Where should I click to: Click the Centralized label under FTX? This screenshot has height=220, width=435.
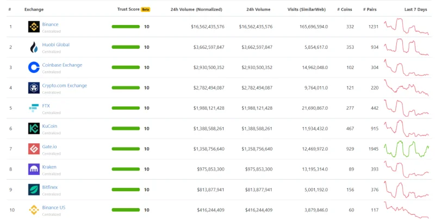[x=51, y=113]
